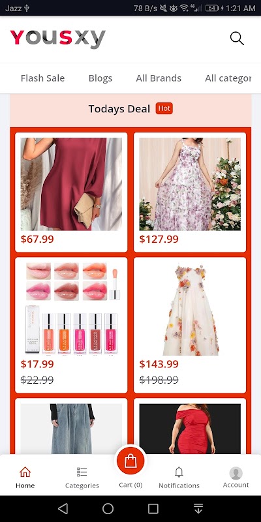View the floral dress priced $127.99
Image resolution: width=261 pixels, height=522 pixels.
(x=190, y=192)
